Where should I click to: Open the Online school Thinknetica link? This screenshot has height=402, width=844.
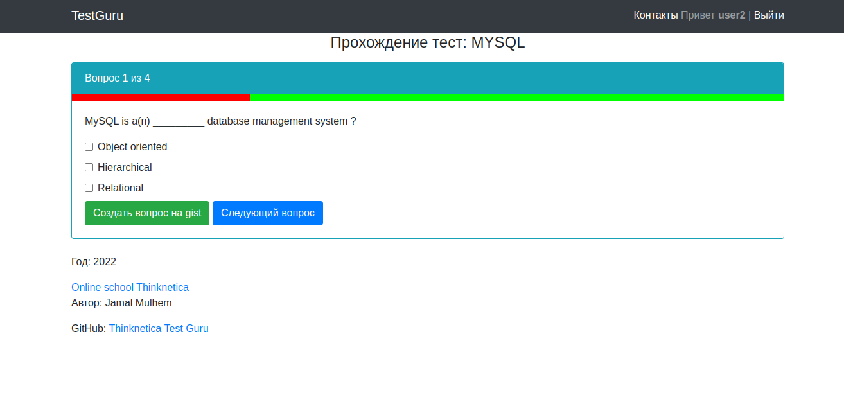point(130,288)
